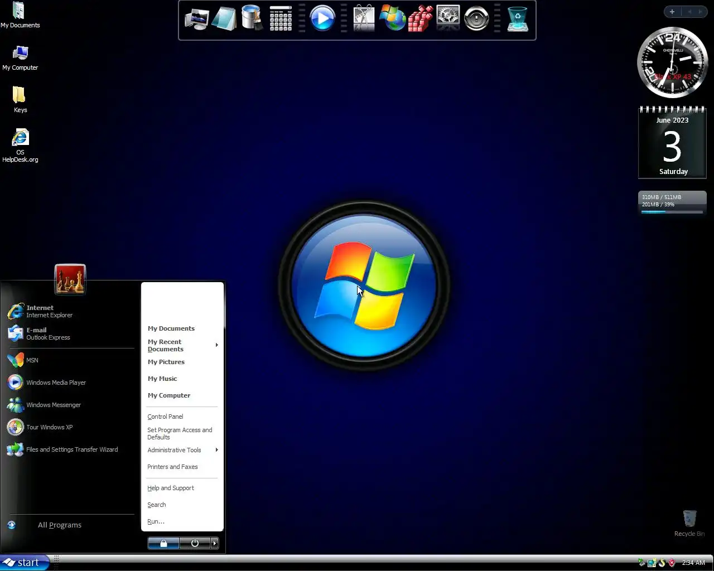Click the power shutdown button
This screenshot has height=571, width=714.
coord(195,543)
